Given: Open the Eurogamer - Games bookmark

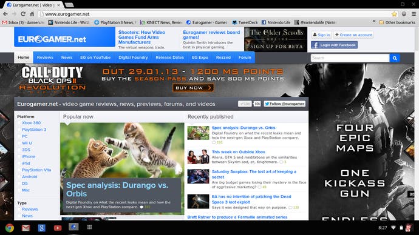Looking at the screenshot, I should [x=207, y=22].
